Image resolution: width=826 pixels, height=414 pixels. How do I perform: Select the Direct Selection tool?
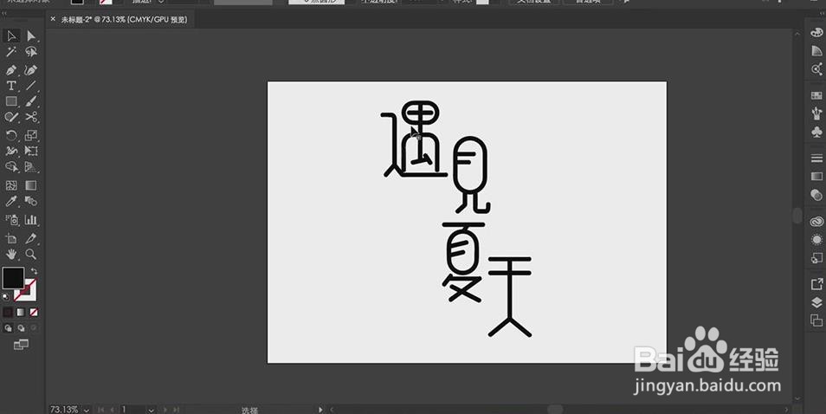click(31, 36)
